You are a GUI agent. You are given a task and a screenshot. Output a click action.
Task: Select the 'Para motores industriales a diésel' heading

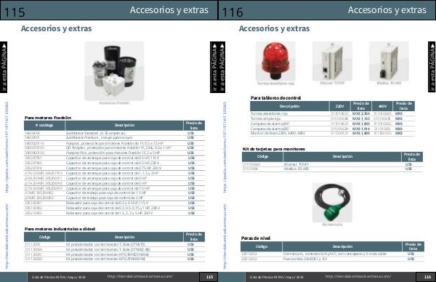(60, 229)
